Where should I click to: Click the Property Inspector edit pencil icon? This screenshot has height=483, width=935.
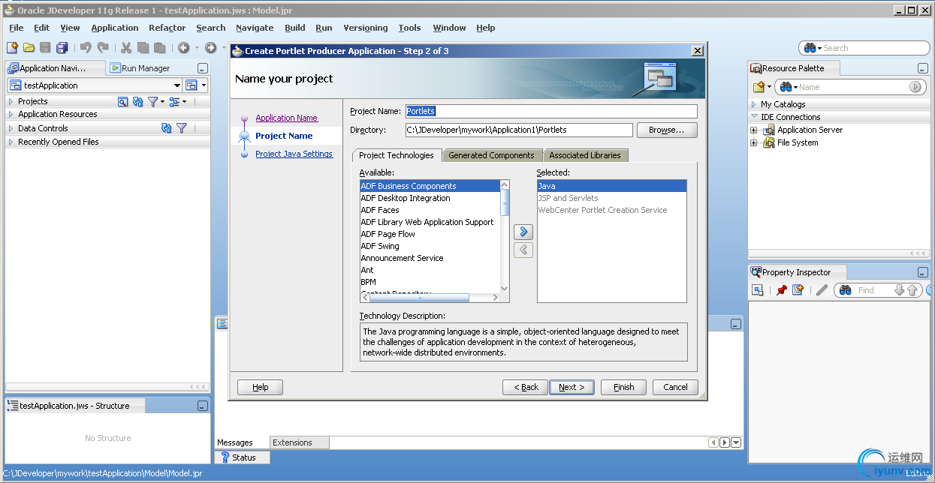[822, 290]
